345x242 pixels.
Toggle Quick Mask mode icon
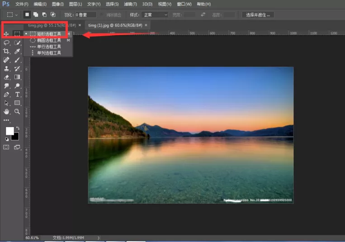[x=6, y=147]
